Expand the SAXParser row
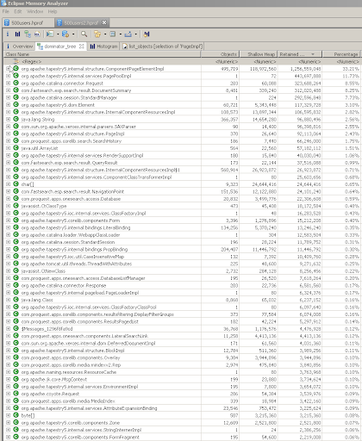This screenshot has width=362, height=441. click(x=8, y=127)
